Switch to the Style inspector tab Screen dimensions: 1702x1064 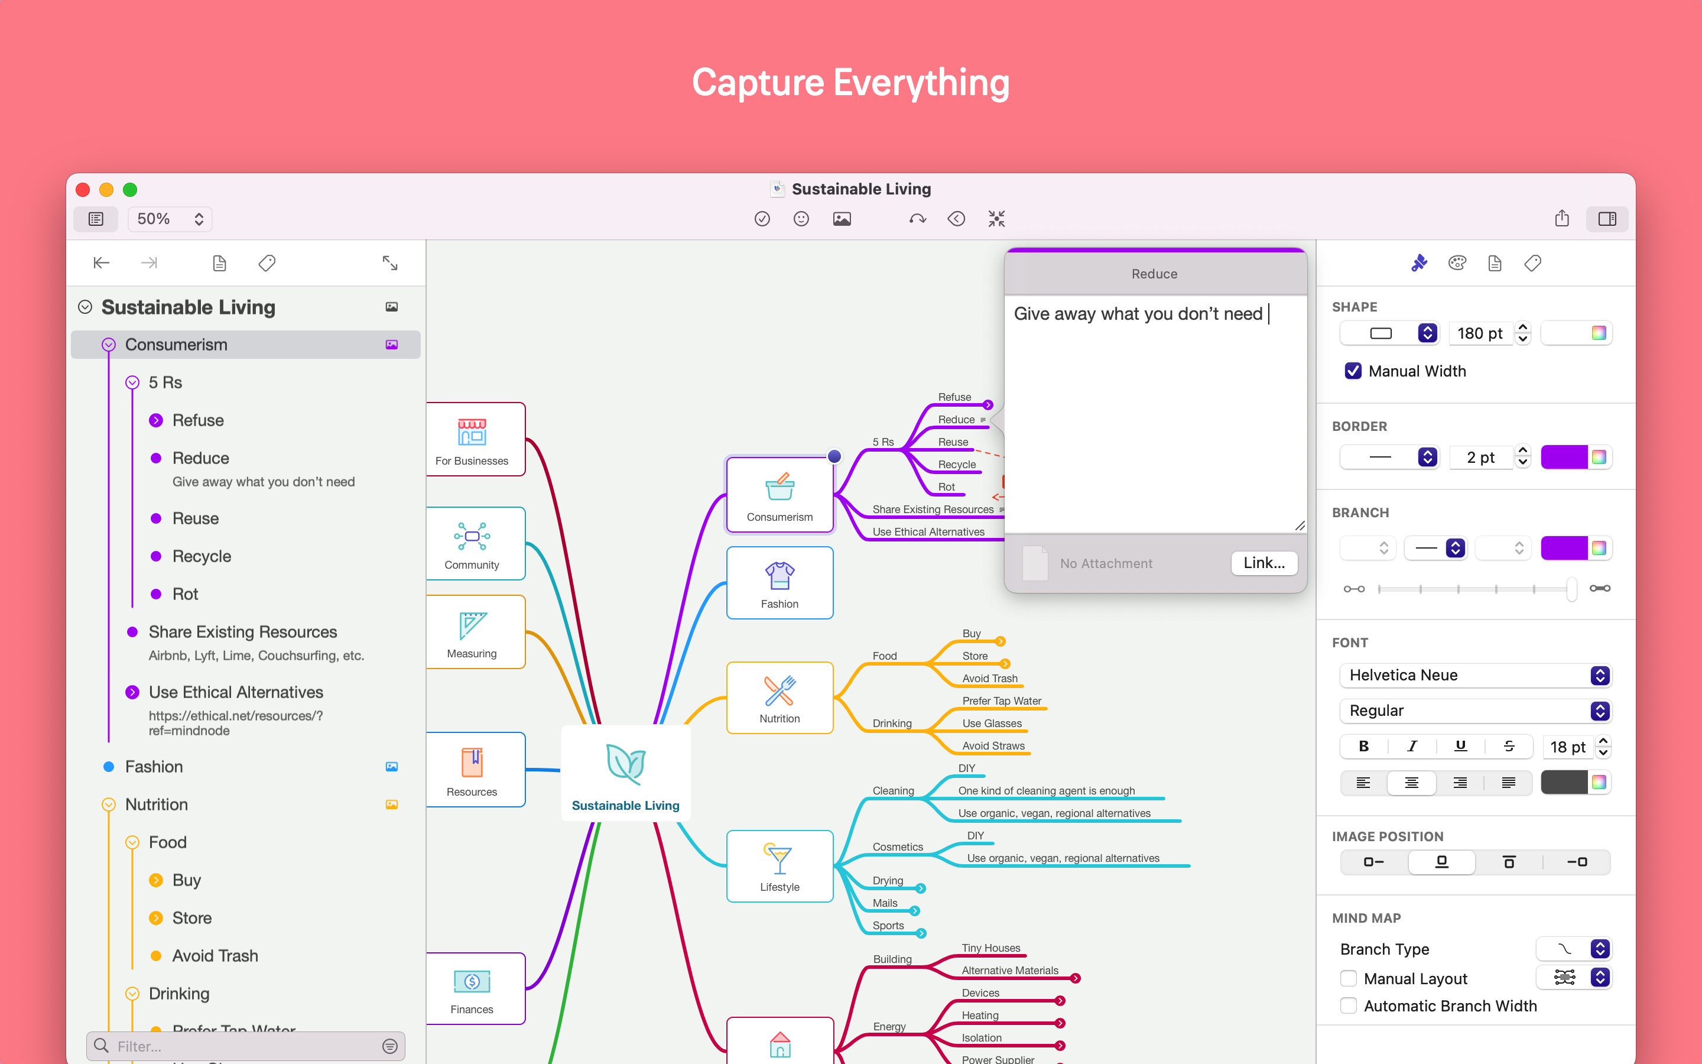pyautogui.click(x=1418, y=262)
